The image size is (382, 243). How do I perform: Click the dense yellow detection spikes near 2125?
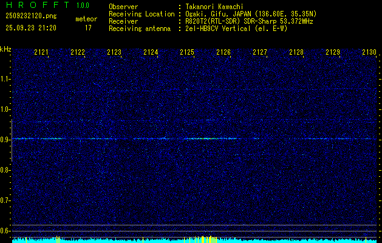(x=206, y=239)
